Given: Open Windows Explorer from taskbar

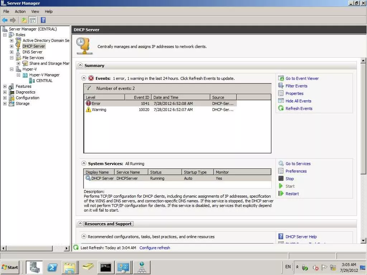Looking at the screenshot, I should pos(70,267).
